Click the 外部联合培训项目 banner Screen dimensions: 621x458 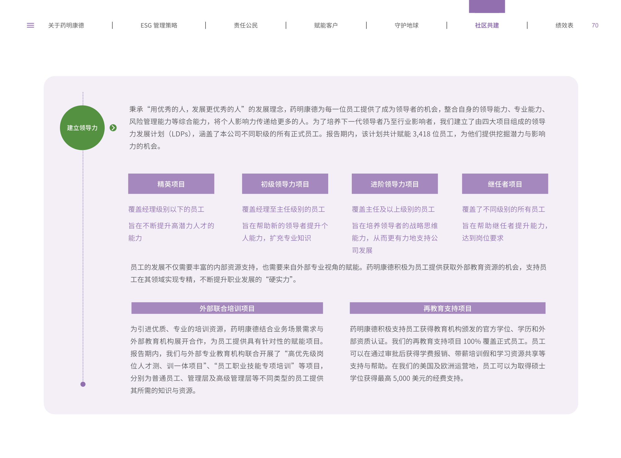[227, 308]
